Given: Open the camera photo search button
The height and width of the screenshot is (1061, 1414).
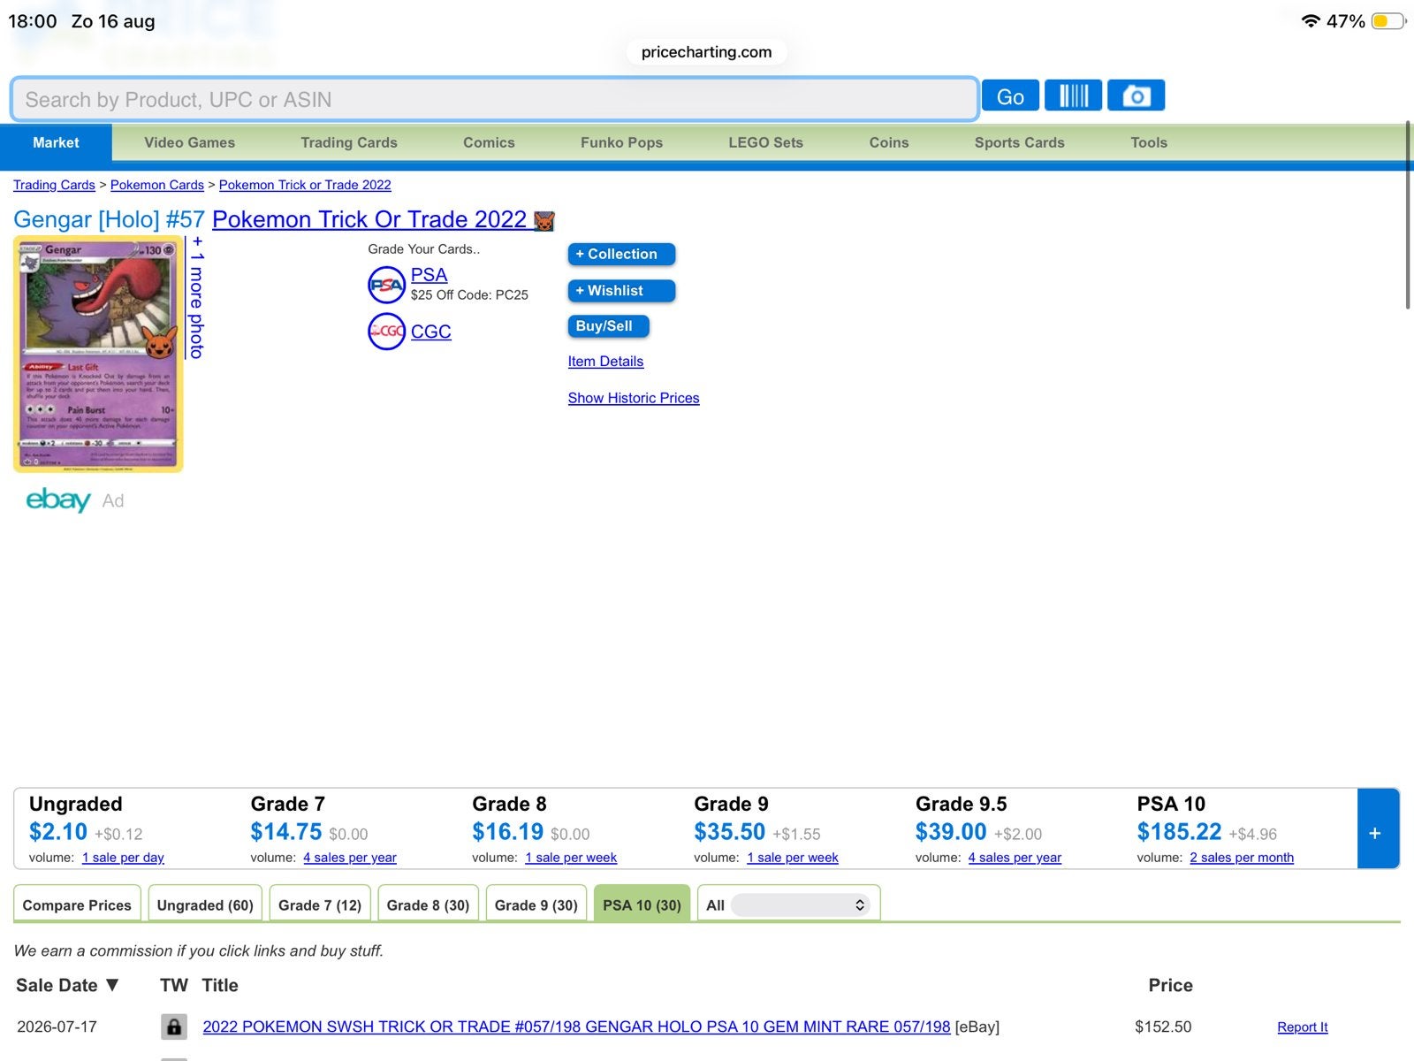Looking at the screenshot, I should coord(1136,95).
